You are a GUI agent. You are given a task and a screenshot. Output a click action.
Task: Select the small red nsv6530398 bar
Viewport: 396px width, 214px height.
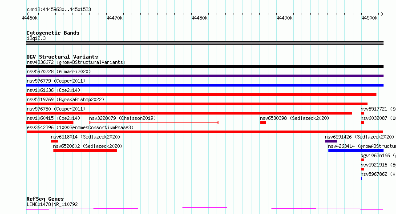click(263, 123)
